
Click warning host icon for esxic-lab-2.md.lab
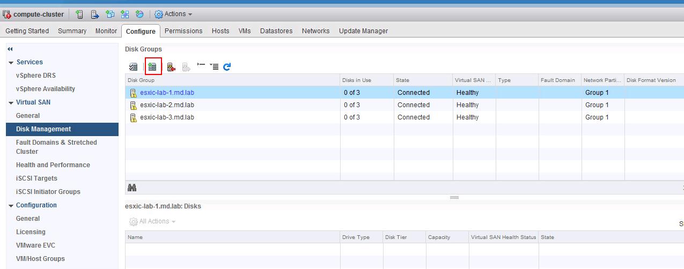(133, 105)
